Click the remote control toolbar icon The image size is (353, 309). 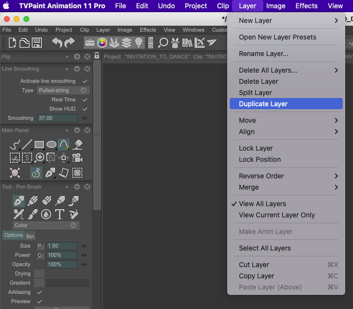pyautogui.click(x=151, y=42)
